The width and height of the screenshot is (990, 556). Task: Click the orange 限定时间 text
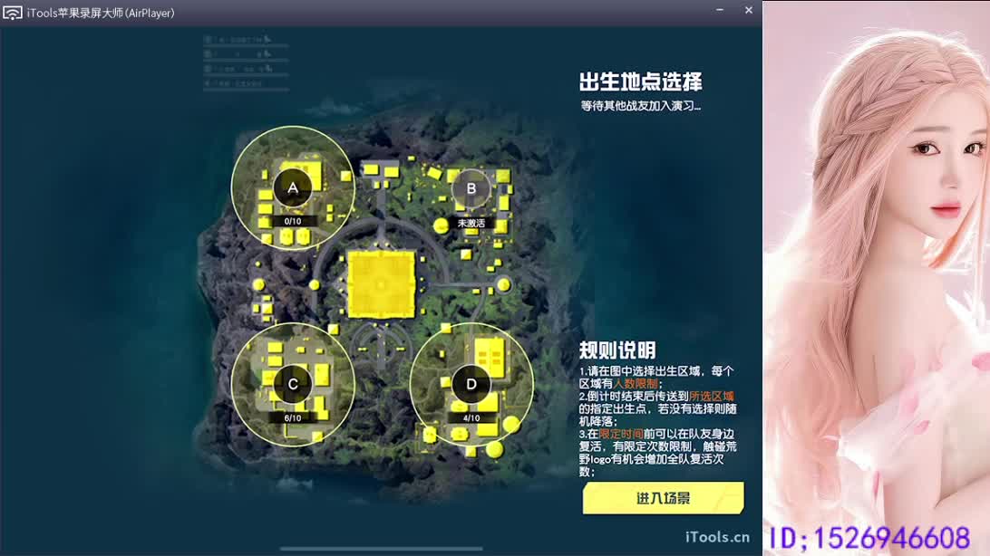(x=621, y=434)
